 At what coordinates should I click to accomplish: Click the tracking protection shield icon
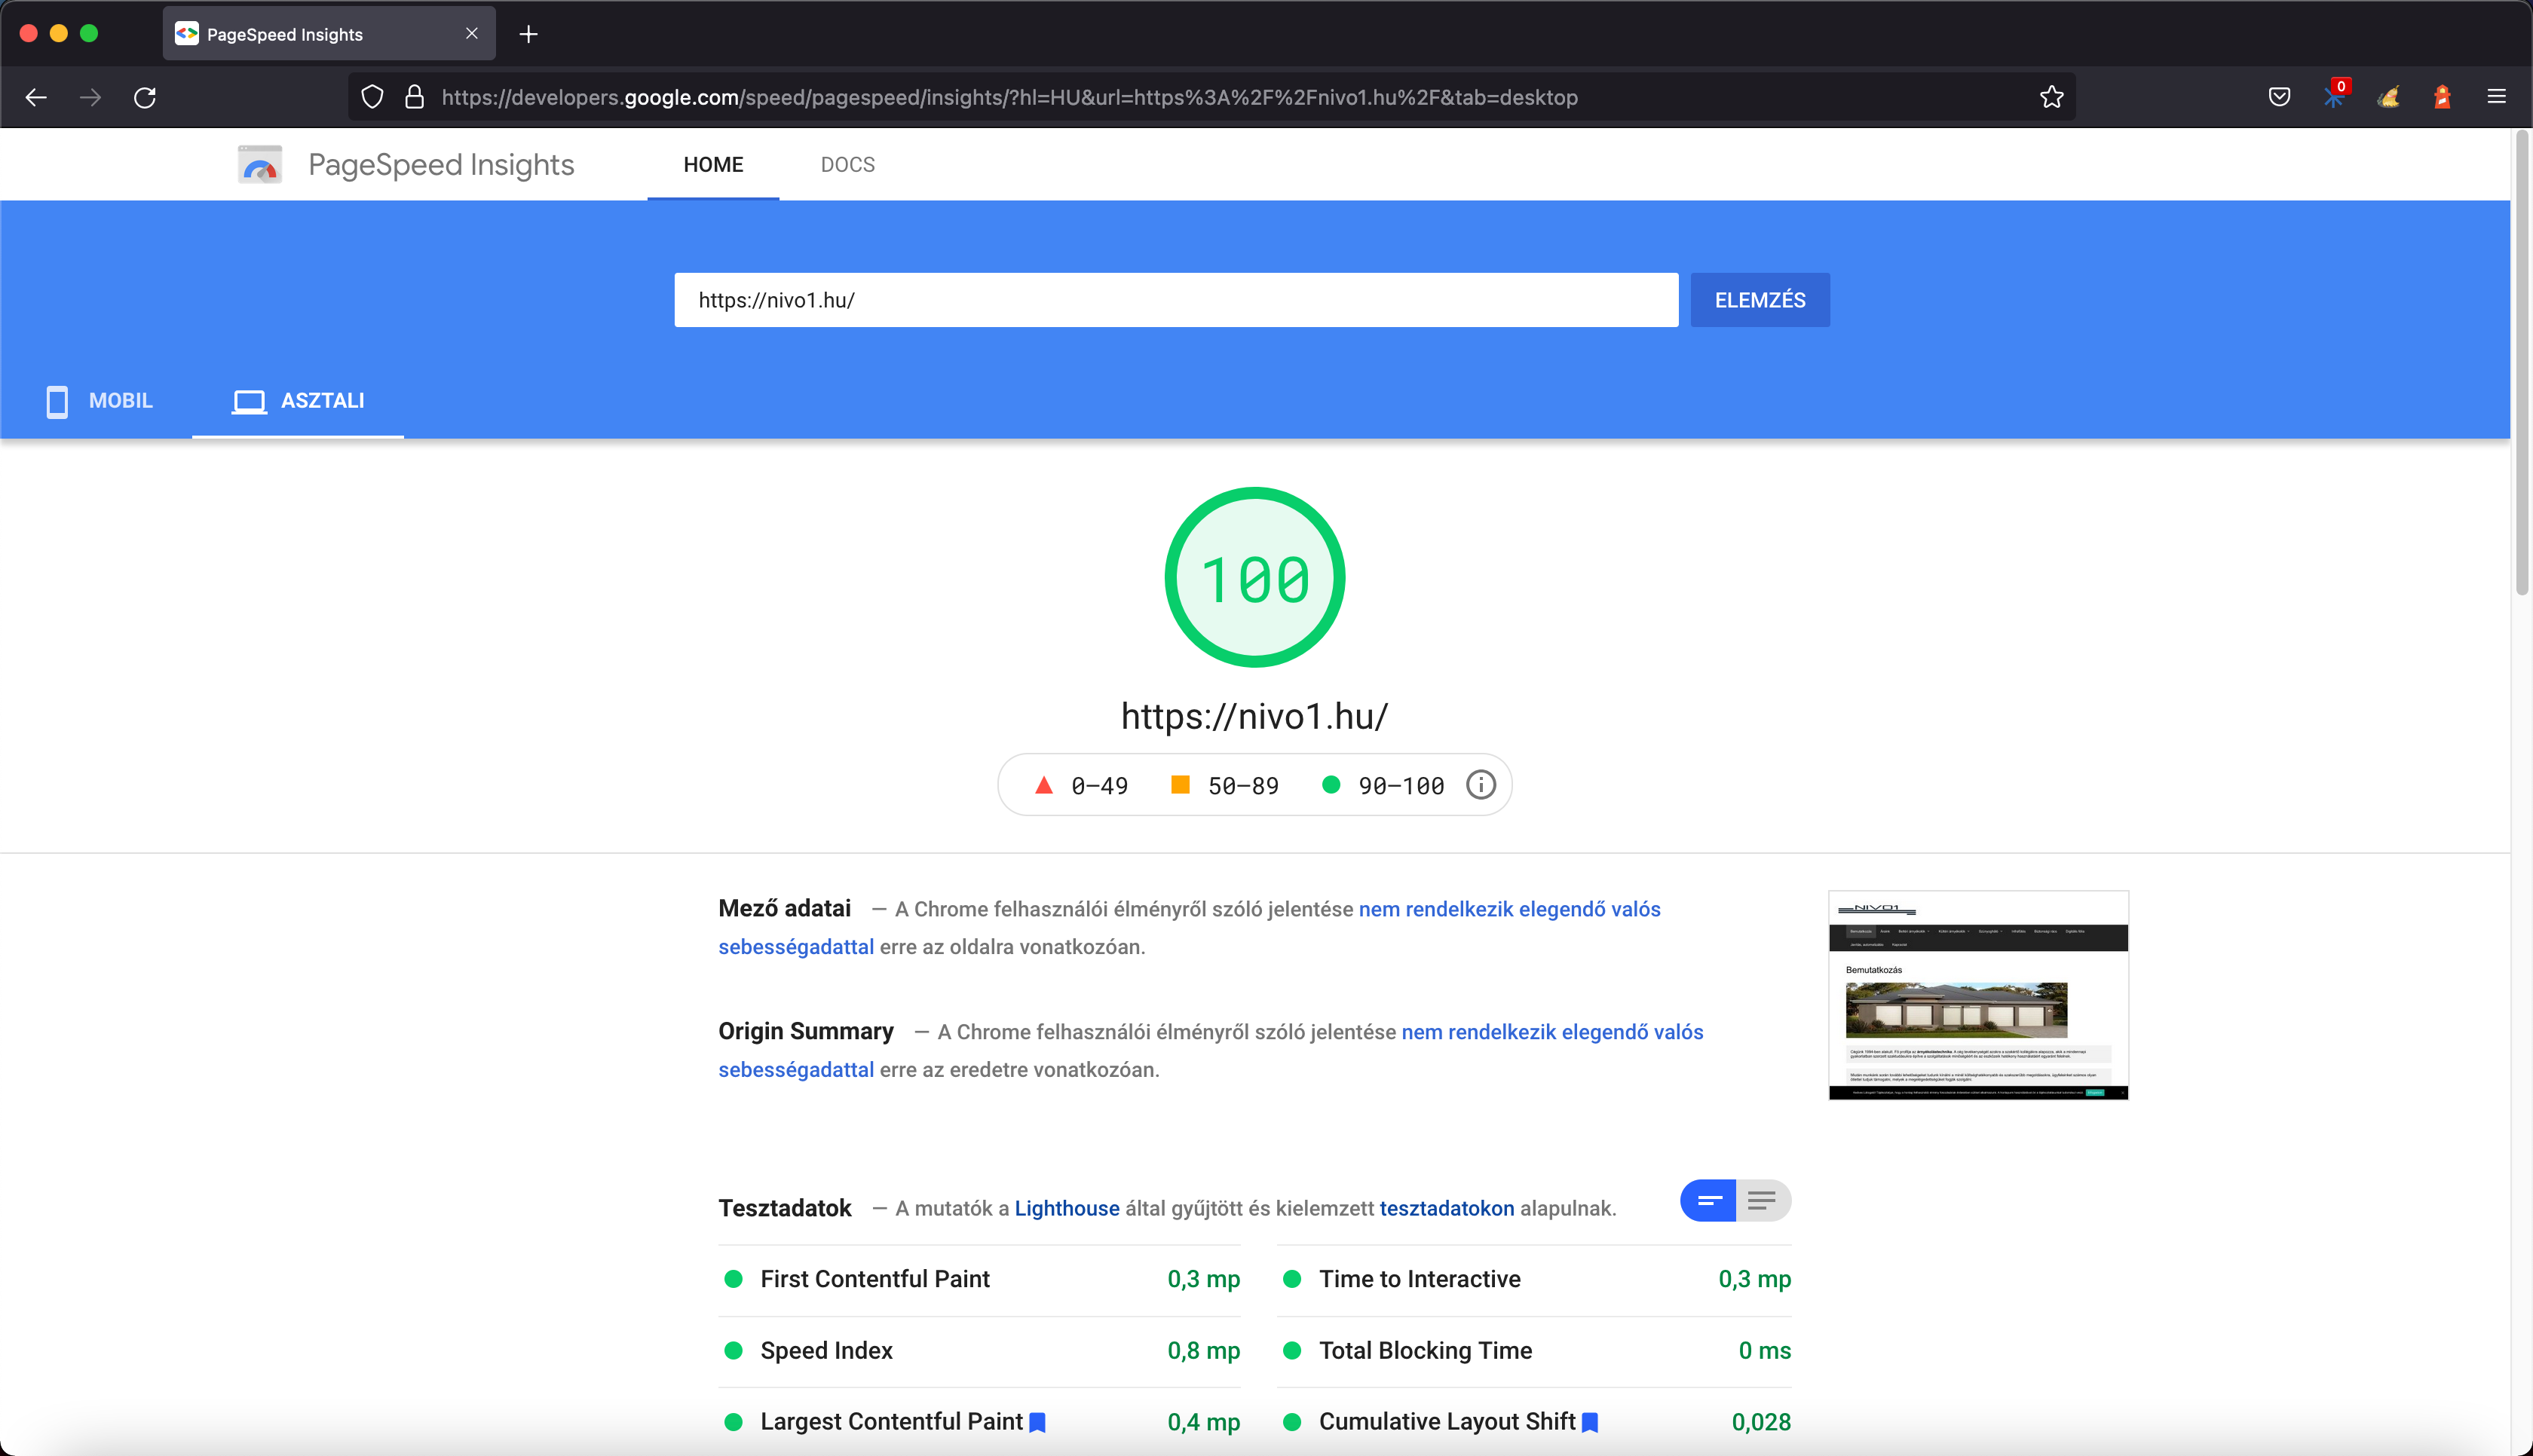pos(372,97)
